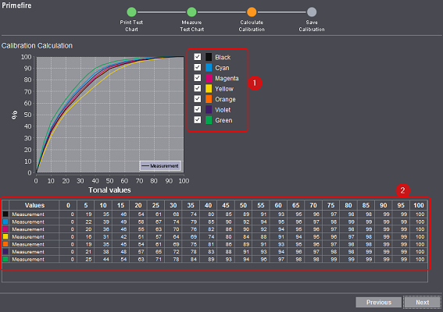Click the cyan row icon in the values table

tap(5, 222)
